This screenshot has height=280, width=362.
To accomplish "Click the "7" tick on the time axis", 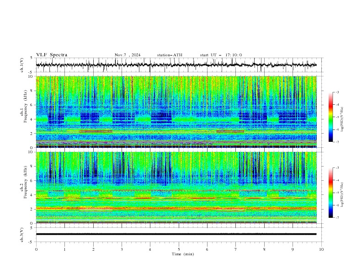I will click(x=236, y=249).
